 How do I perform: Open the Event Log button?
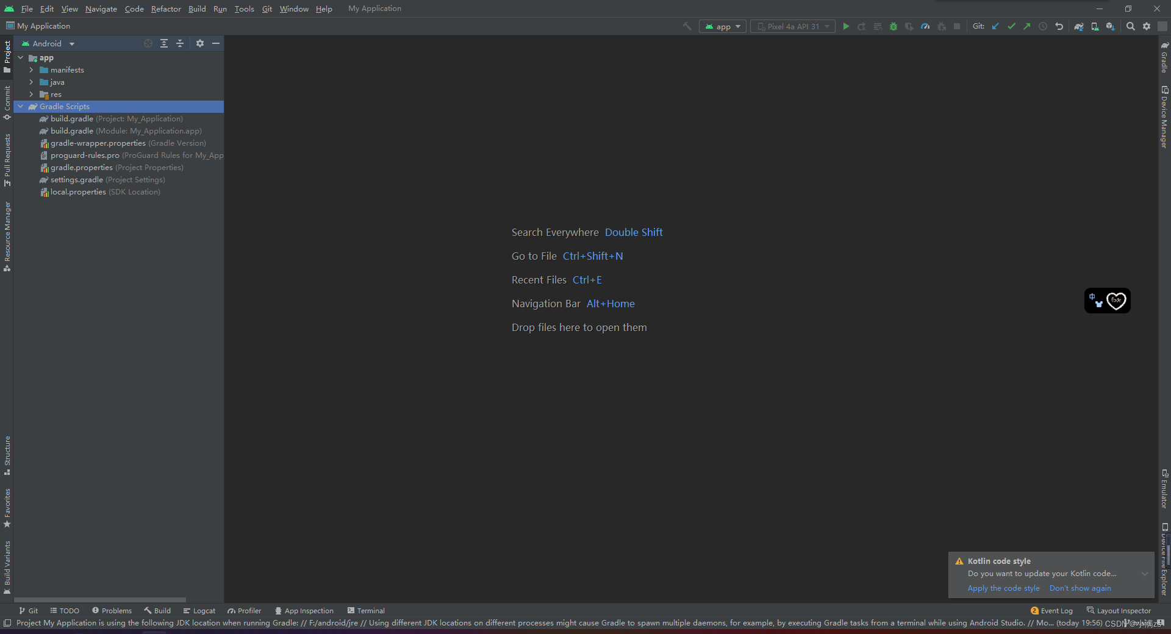tap(1051, 611)
